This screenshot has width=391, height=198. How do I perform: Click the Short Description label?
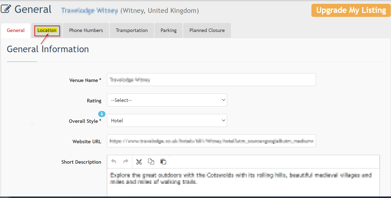click(81, 162)
